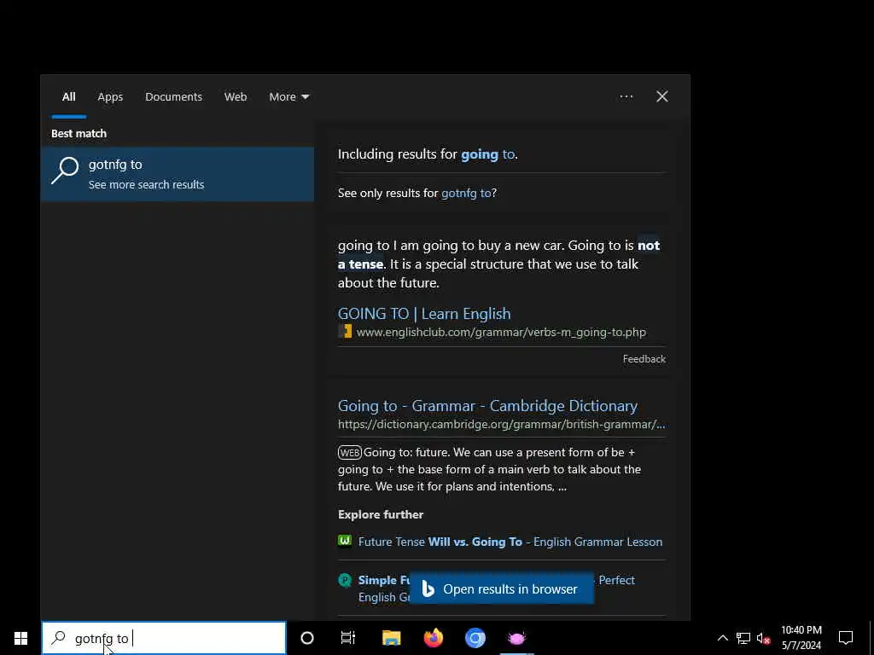This screenshot has width=874, height=655.
Task: Open network status tray icon
Action: coord(743,638)
